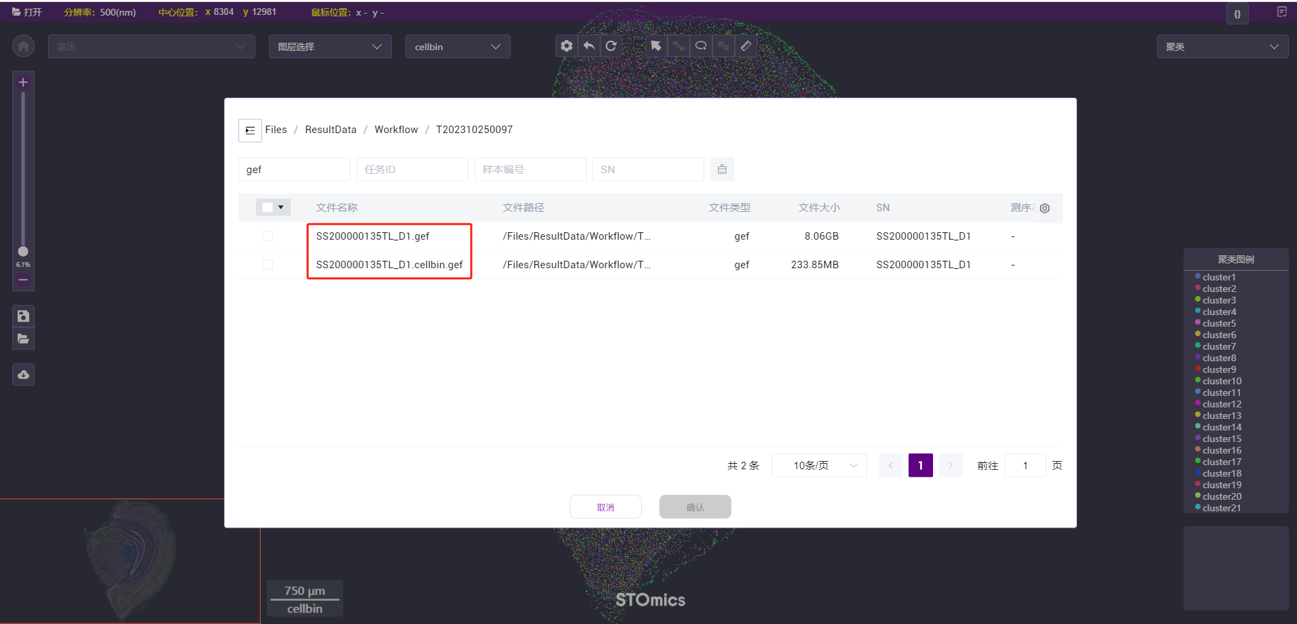
Task: Select the lasso selection tool
Action: (701, 46)
